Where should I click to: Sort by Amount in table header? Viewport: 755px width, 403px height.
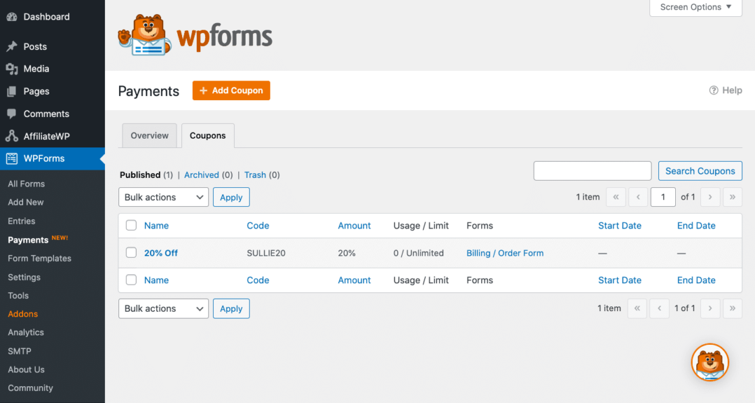click(354, 225)
